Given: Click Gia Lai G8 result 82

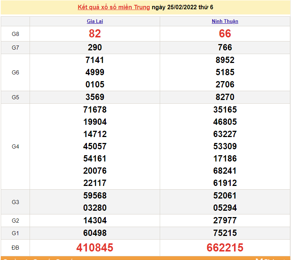Looking at the screenshot, I should (95, 34).
